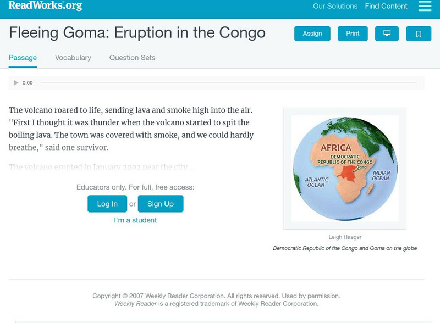Play the passage audio
Viewport: 440px width, 323px height.
point(16,83)
